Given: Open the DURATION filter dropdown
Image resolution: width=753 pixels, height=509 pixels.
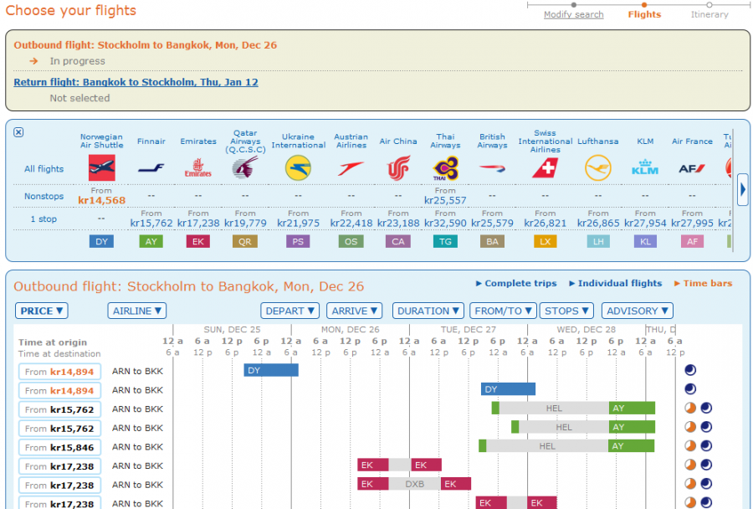Looking at the screenshot, I should [428, 311].
